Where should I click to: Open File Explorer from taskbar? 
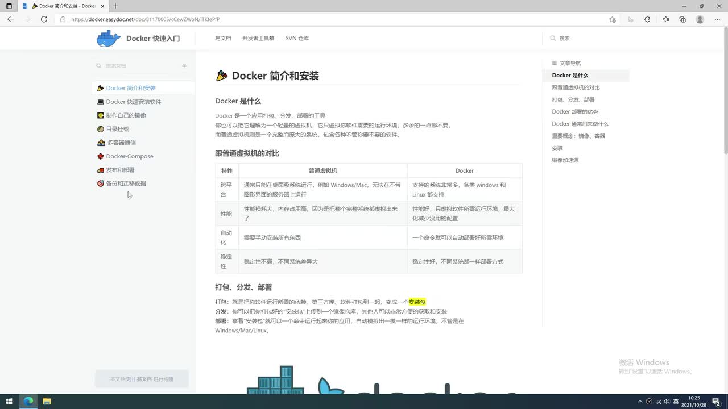[47, 401]
